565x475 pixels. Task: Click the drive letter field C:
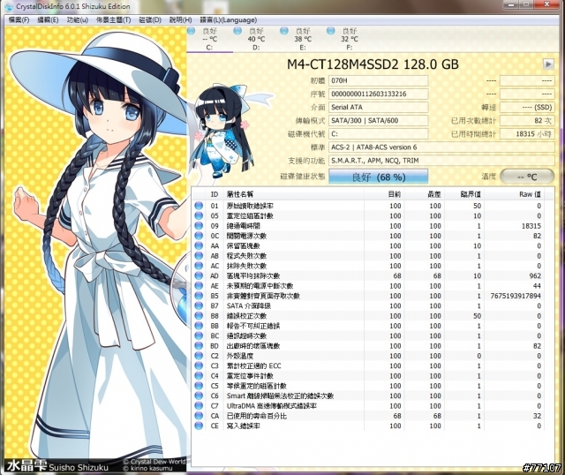379,133
